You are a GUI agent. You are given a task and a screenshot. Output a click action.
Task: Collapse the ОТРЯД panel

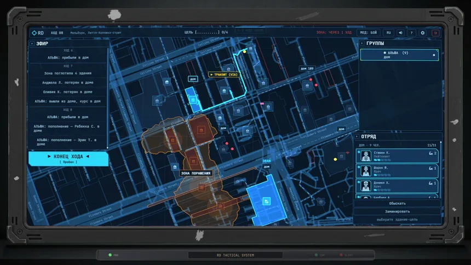point(357,136)
